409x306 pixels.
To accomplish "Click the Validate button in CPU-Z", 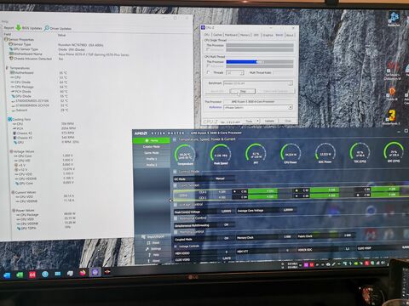I will (x=269, y=121).
